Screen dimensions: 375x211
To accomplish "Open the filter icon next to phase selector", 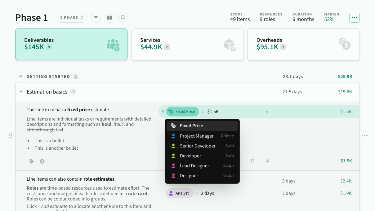I will pyautogui.click(x=96, y=18).
